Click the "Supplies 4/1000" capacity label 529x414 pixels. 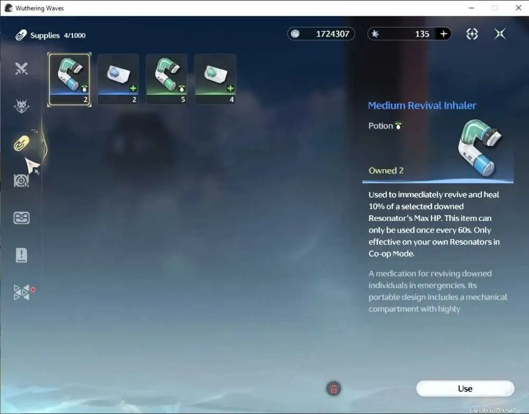point(58,35)
